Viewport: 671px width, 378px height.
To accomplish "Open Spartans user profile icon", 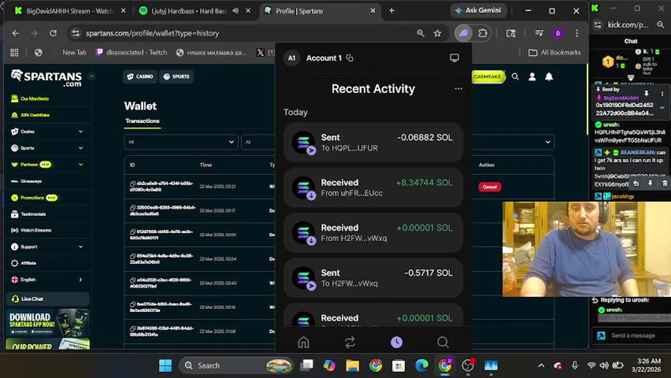I will pyautogui.click(x=532, y=77).
